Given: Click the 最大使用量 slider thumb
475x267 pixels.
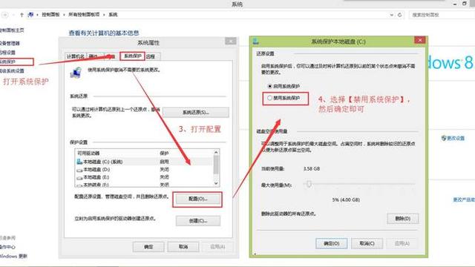Looking at the screenshot, I should tap(309, 184).
